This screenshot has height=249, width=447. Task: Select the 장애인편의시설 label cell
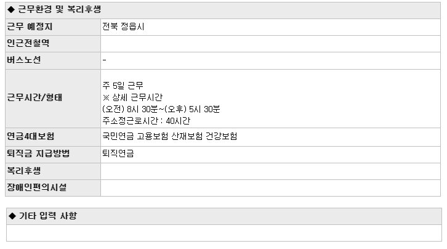pos(53,188)
